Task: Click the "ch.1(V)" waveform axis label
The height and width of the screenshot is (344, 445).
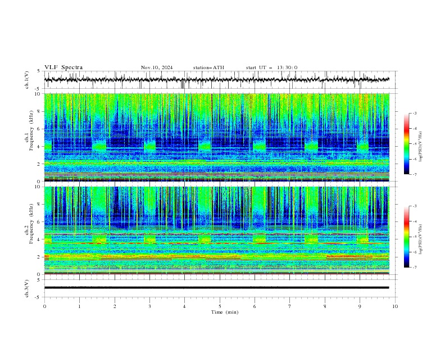Action: click(27, 80)
